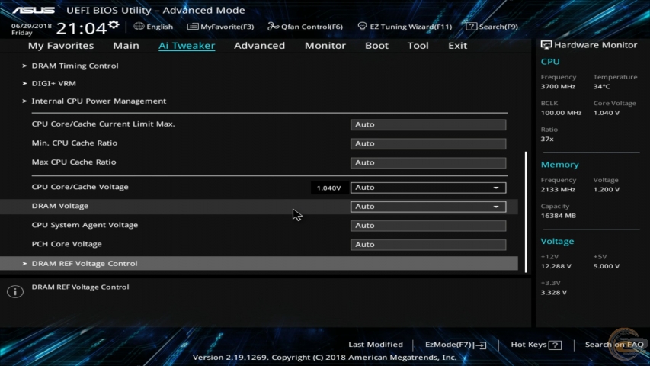Click the Min. CPU Cache Ratio label

point(75,143)
